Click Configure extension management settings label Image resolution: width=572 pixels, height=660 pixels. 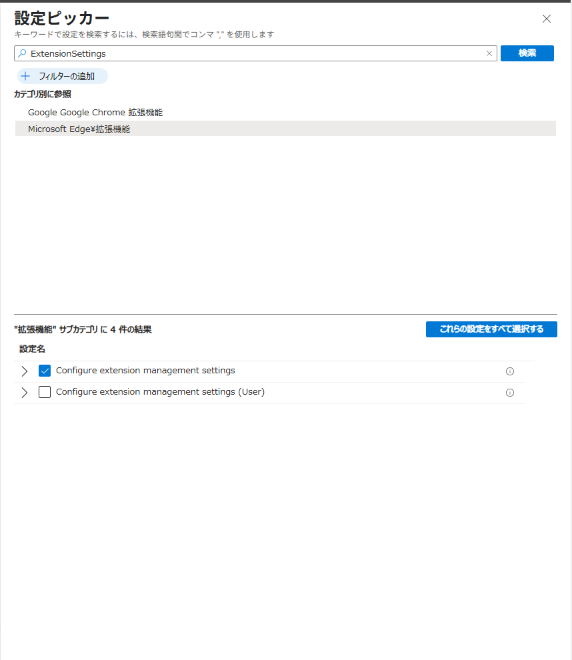(x=145, y=371)
